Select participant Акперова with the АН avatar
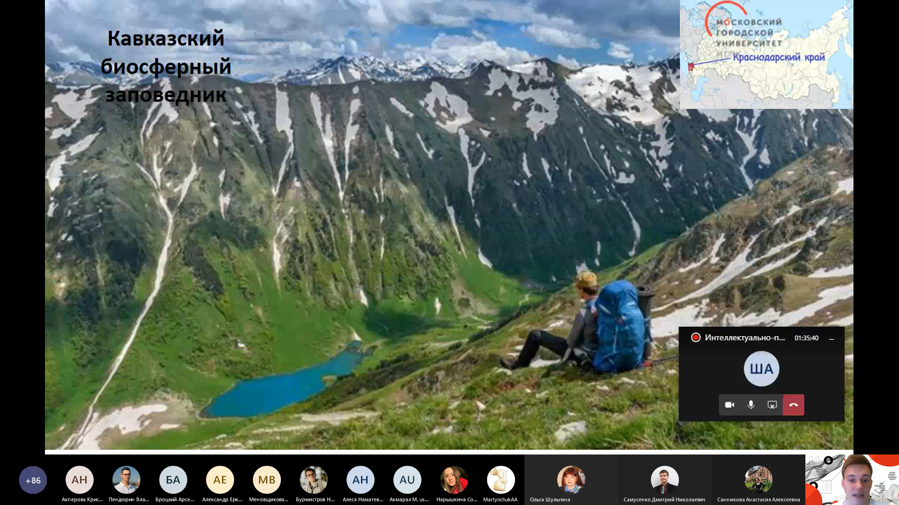The height and width of the screenshot is (505, 899). (80, 480)
